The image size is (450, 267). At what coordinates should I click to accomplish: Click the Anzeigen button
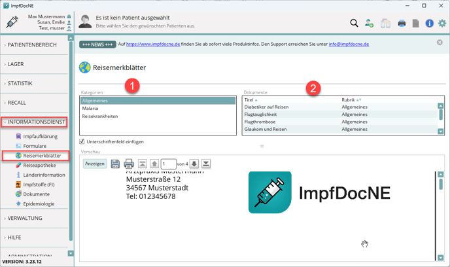pyautogui.click(x=95, y=164)
